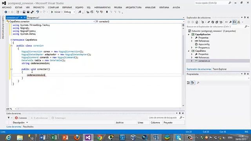
Task: Start debugging with the Iniciar play button
Action: pos(56,12)
